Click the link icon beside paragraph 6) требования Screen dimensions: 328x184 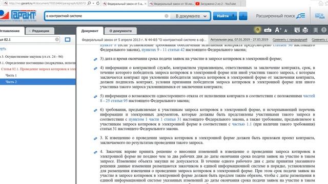pos(95,110)
